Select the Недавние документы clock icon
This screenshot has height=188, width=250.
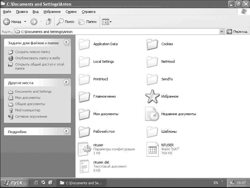pyautogui.click(x=152, y=114)
